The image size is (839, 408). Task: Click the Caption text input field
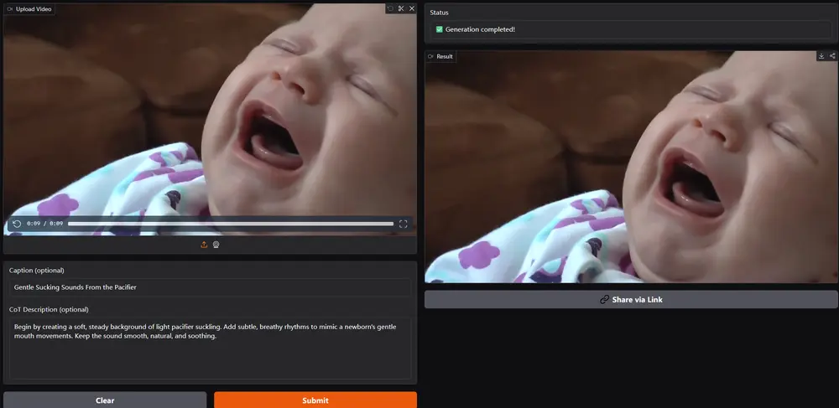210,287
